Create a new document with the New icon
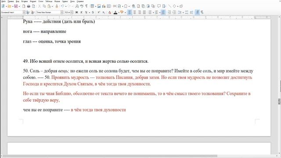 (x=3, y=6)
